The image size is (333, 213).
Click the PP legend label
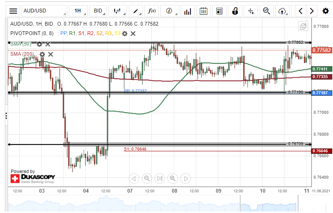click(63, 34)
